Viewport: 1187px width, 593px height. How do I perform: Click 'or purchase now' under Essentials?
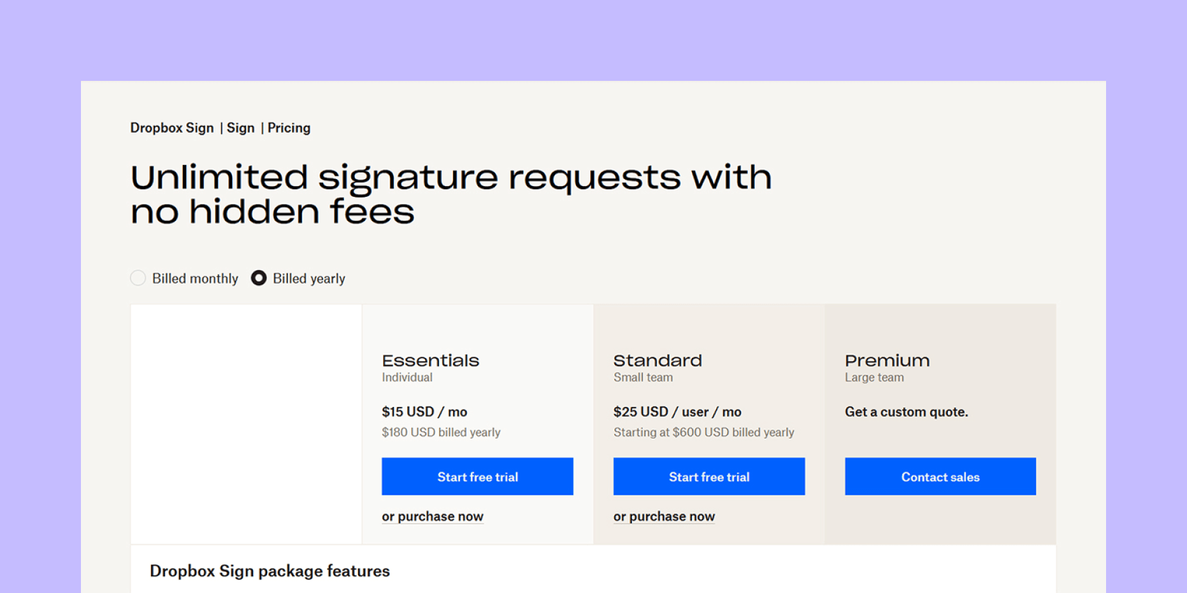(x=432, y=516)
